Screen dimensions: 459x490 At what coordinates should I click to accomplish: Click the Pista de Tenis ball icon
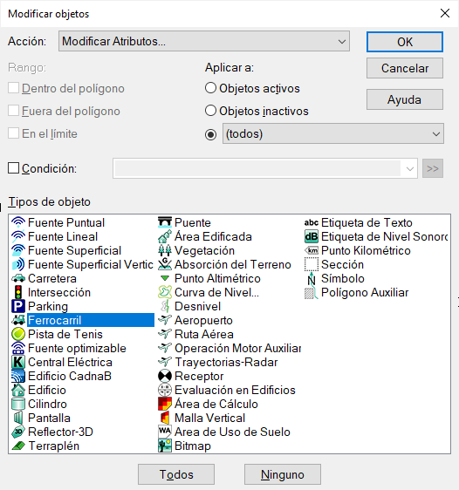pos(18,334)
